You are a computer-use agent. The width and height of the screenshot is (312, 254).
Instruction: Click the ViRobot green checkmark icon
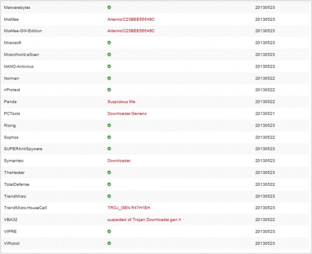(x=109, y=243)
